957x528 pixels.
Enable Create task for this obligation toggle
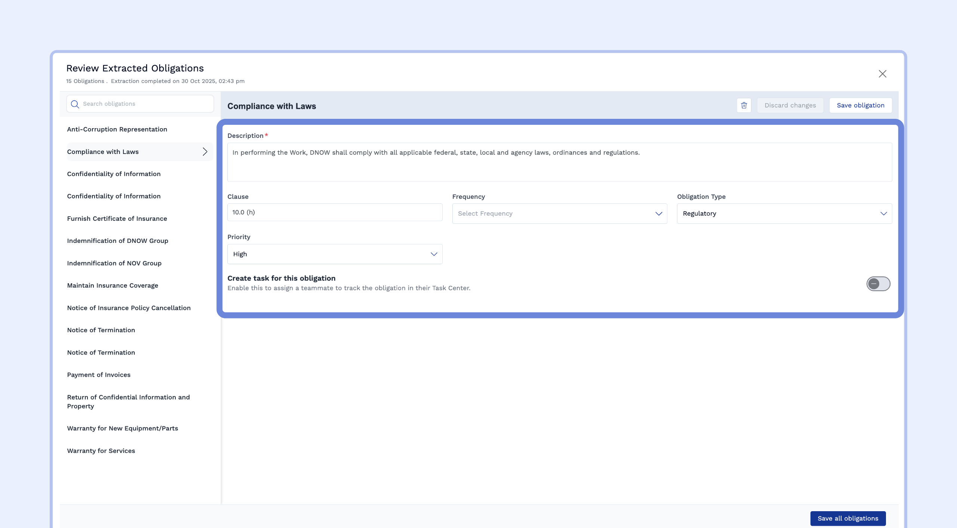(878, 284)
